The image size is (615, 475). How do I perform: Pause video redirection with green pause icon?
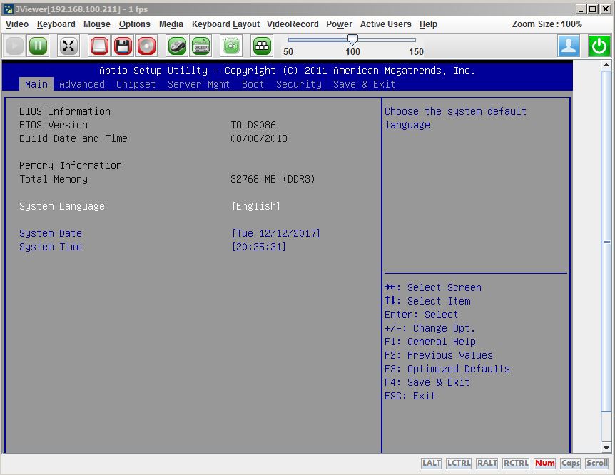pyautogui.click(x=38, y=46)
